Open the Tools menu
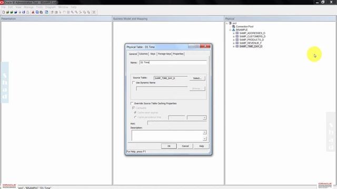The width and height of the screenshot is (337, 189). click(39, 7)
